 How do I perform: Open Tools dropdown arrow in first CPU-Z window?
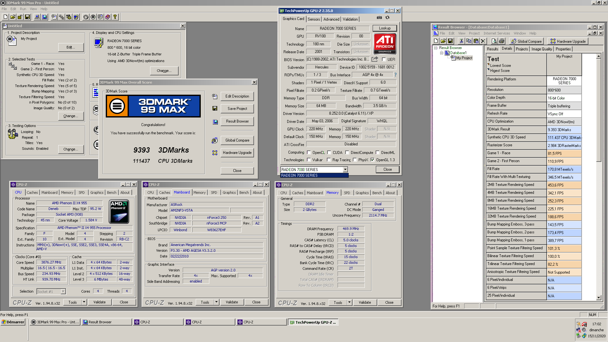(x=84, y=302)
